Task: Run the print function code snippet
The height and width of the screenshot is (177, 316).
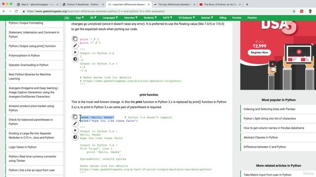Action: (x=75, y=130)
